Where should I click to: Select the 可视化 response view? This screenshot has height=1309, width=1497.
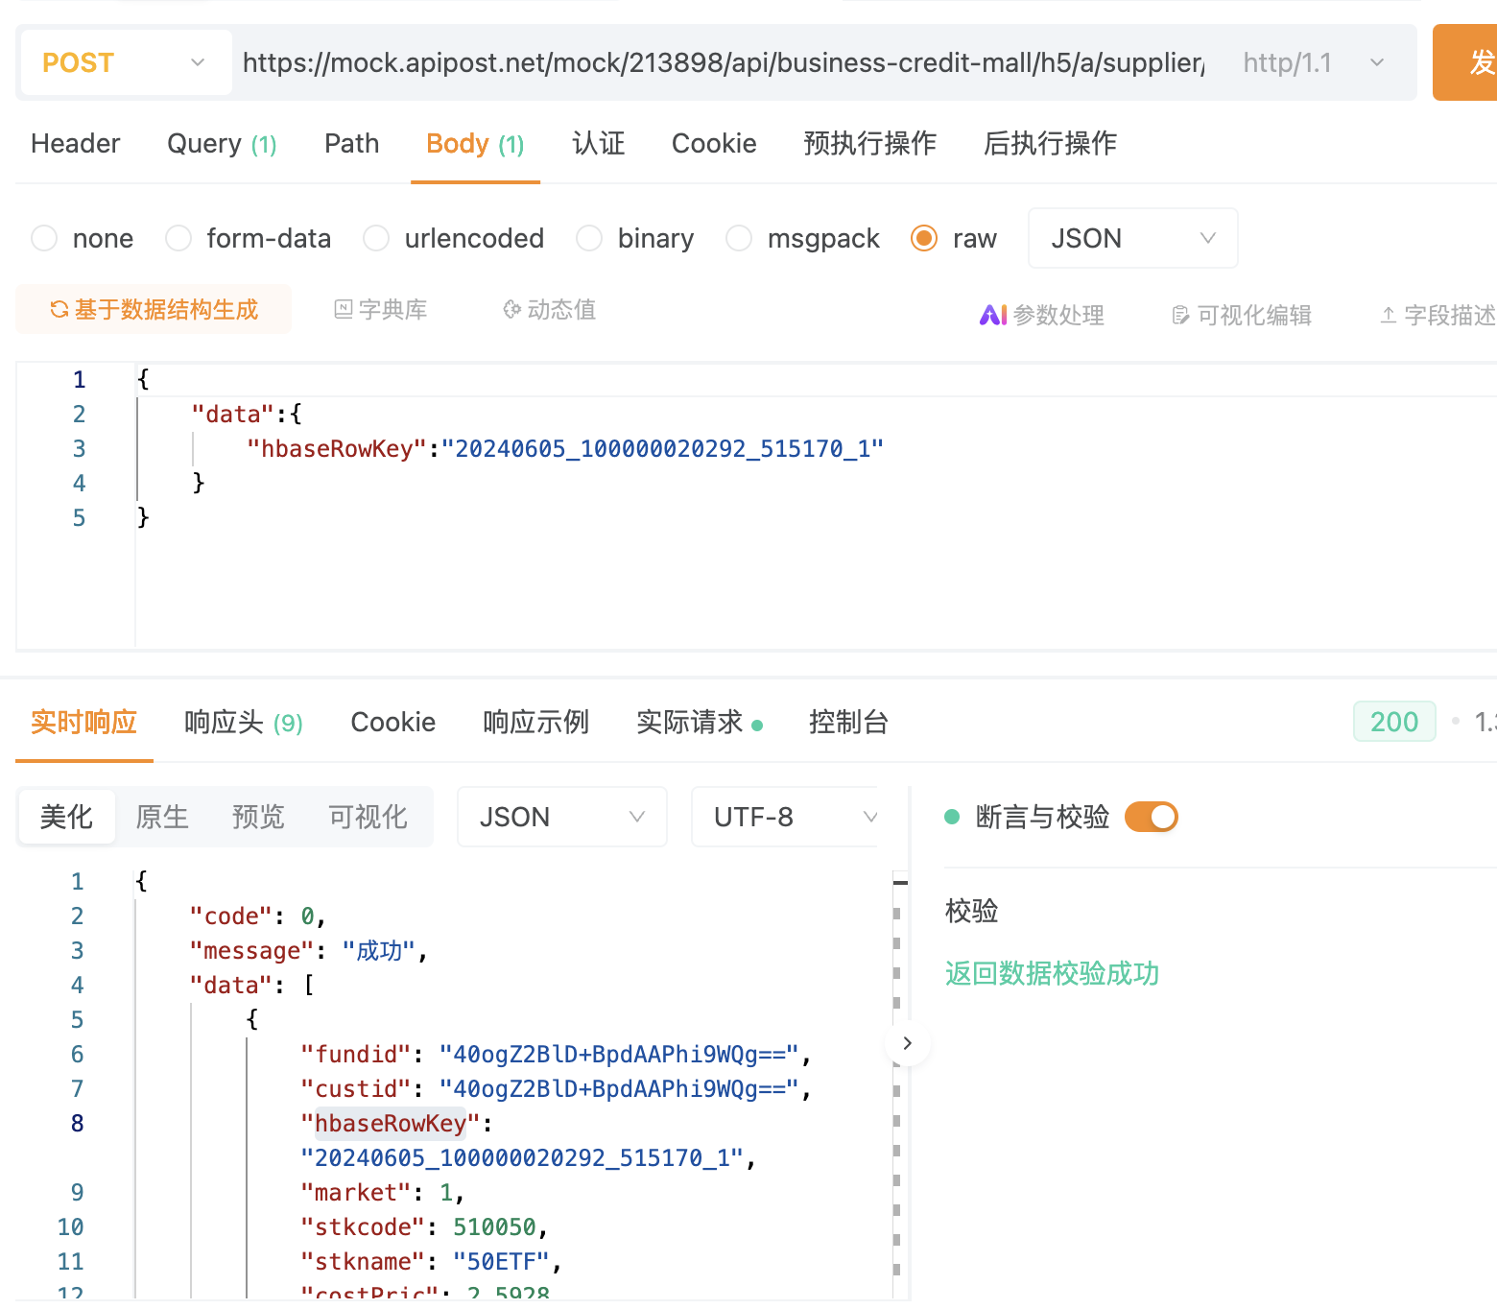click(368, 817)
